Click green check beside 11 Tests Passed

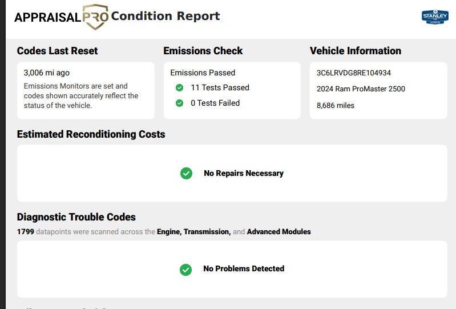tap(179, 87)
